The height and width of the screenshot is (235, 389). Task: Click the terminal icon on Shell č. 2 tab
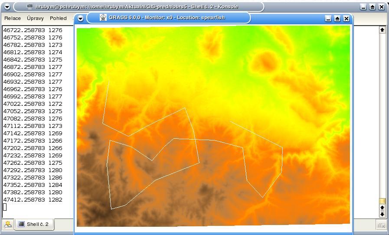click(21, 224)
